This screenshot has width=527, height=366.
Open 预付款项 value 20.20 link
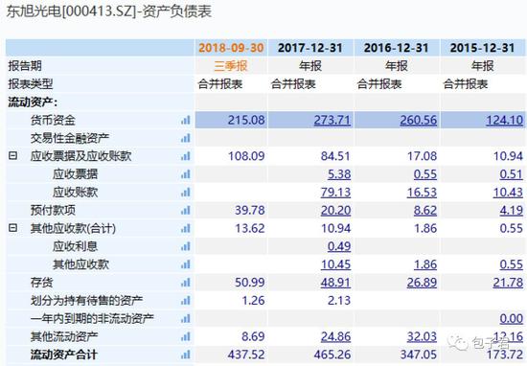[335, 211]
